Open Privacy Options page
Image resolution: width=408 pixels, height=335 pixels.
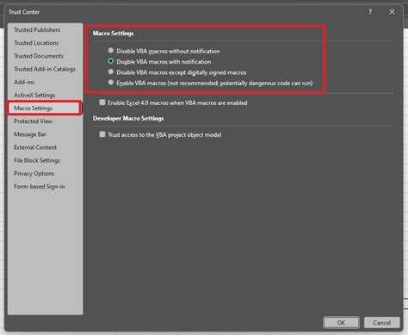click(x=34, y=173)
